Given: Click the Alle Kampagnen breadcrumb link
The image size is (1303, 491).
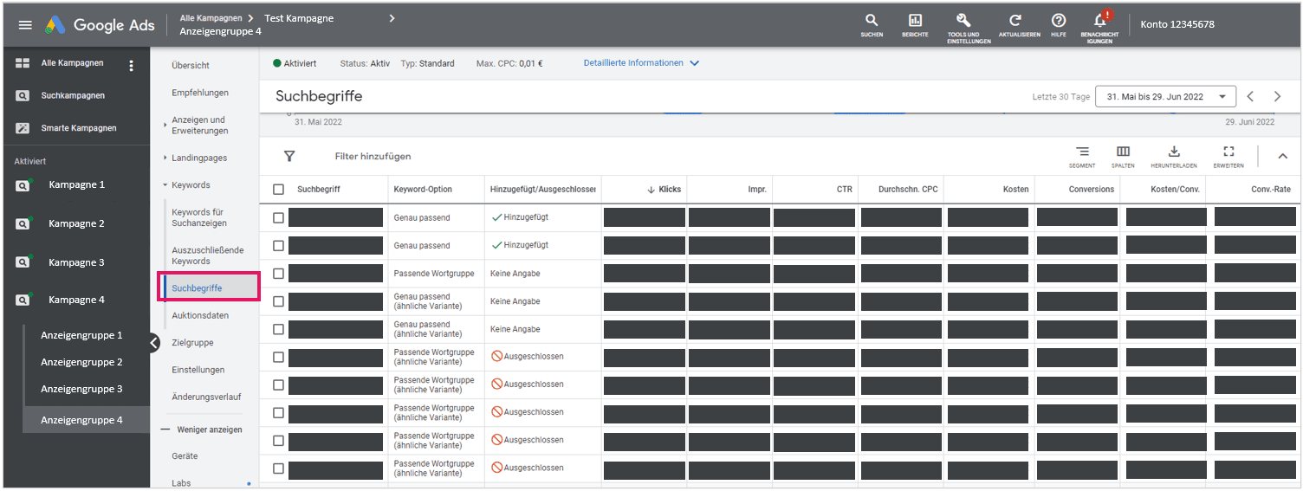Looking at the screenshot, I should [211, 17].
